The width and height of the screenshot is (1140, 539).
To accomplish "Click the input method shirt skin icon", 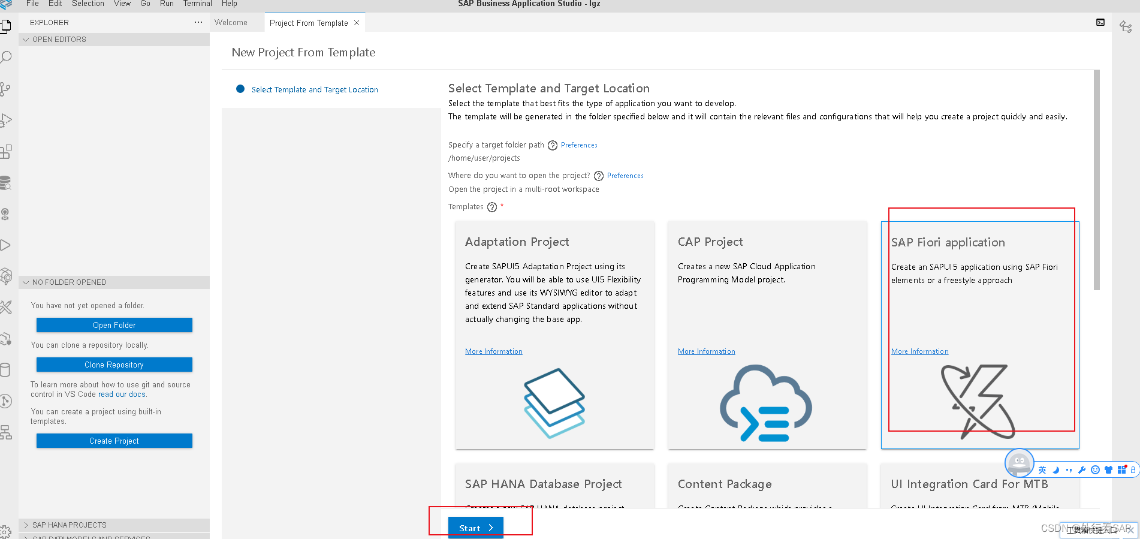I will [x=1108, y=470].
